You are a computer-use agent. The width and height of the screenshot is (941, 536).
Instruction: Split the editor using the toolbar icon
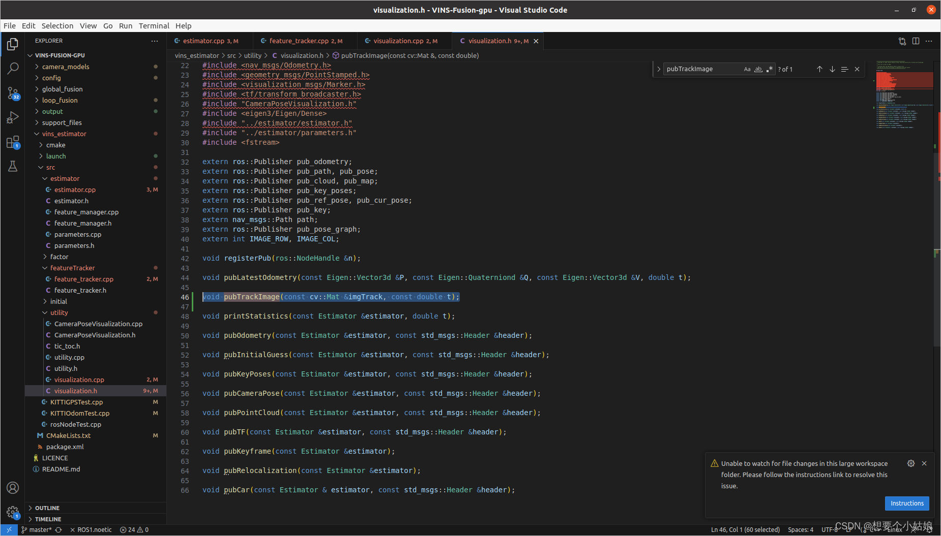click(x=916, y=41)
